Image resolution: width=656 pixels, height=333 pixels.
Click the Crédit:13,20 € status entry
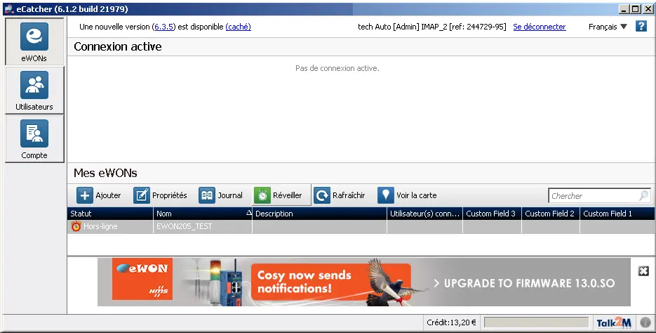[x=451, y=322]
